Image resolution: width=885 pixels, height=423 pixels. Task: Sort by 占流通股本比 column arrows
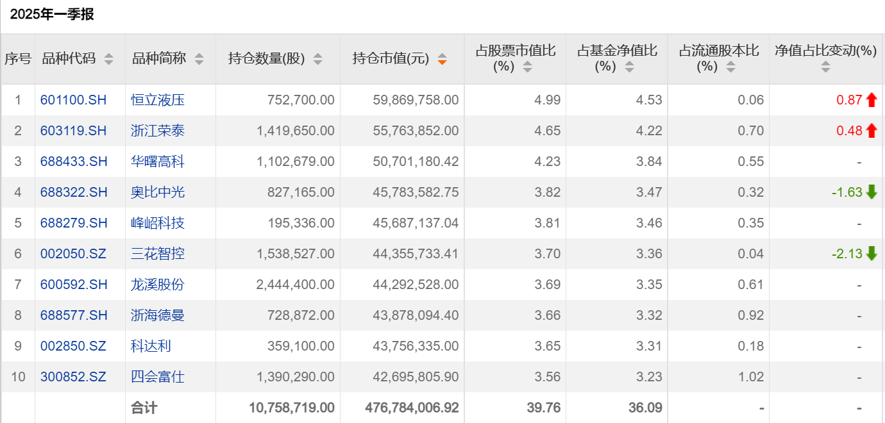point(730,67)
